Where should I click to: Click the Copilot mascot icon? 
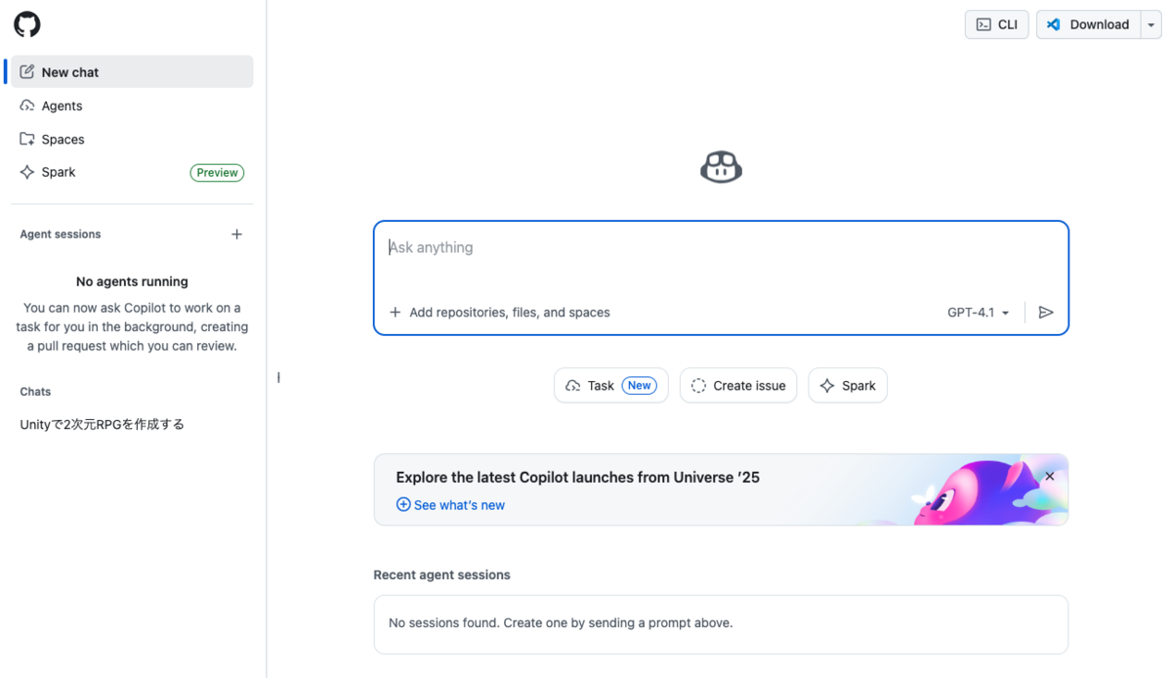(721, 167)
